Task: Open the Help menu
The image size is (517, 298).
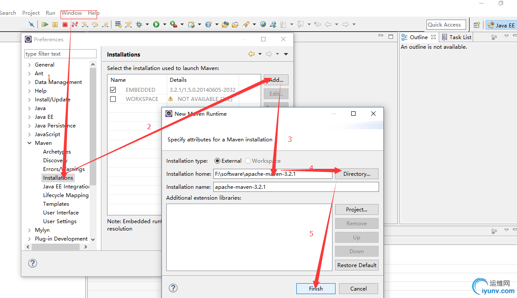Action: click(93, 13)
